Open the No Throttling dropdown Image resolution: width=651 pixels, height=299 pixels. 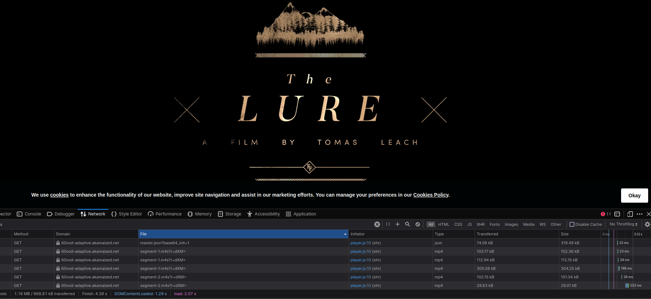click(x=624, y=224)
